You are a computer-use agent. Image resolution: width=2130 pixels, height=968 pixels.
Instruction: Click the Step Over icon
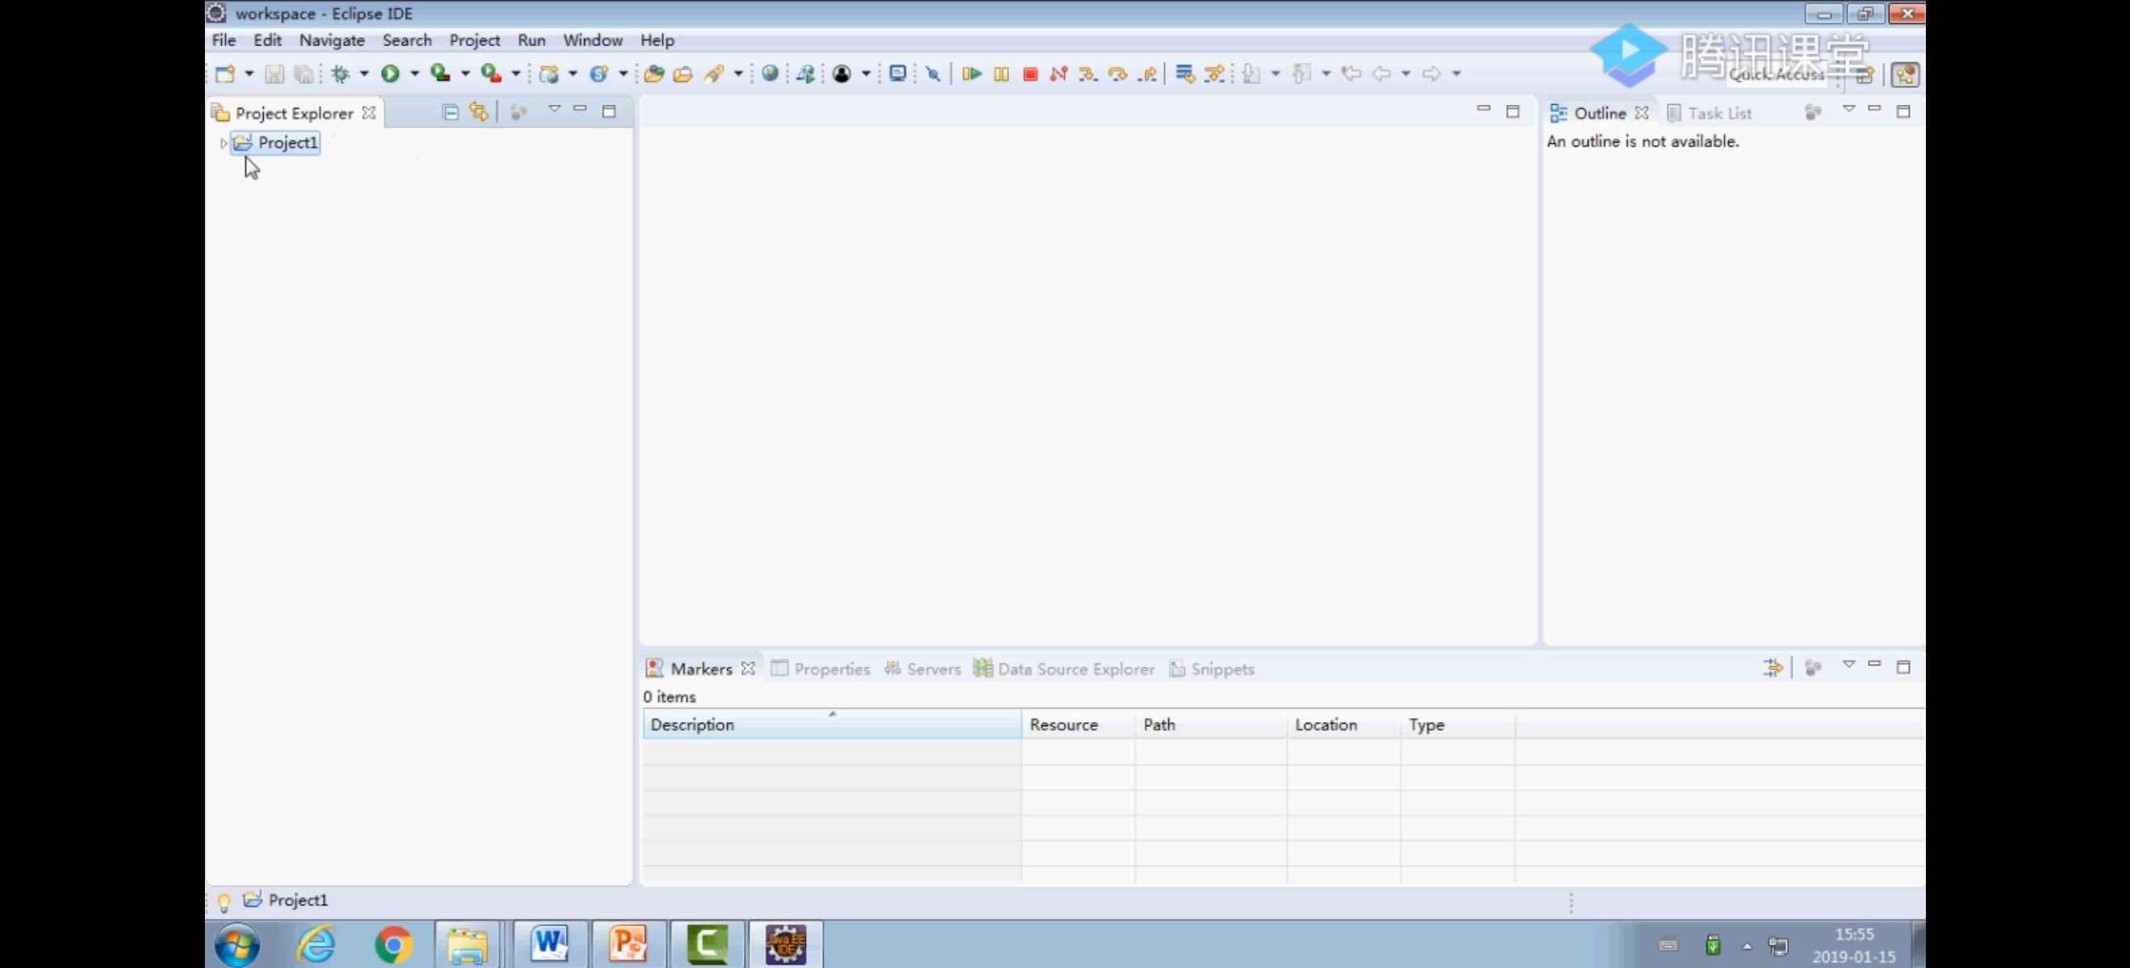(x=1117, y=73)
